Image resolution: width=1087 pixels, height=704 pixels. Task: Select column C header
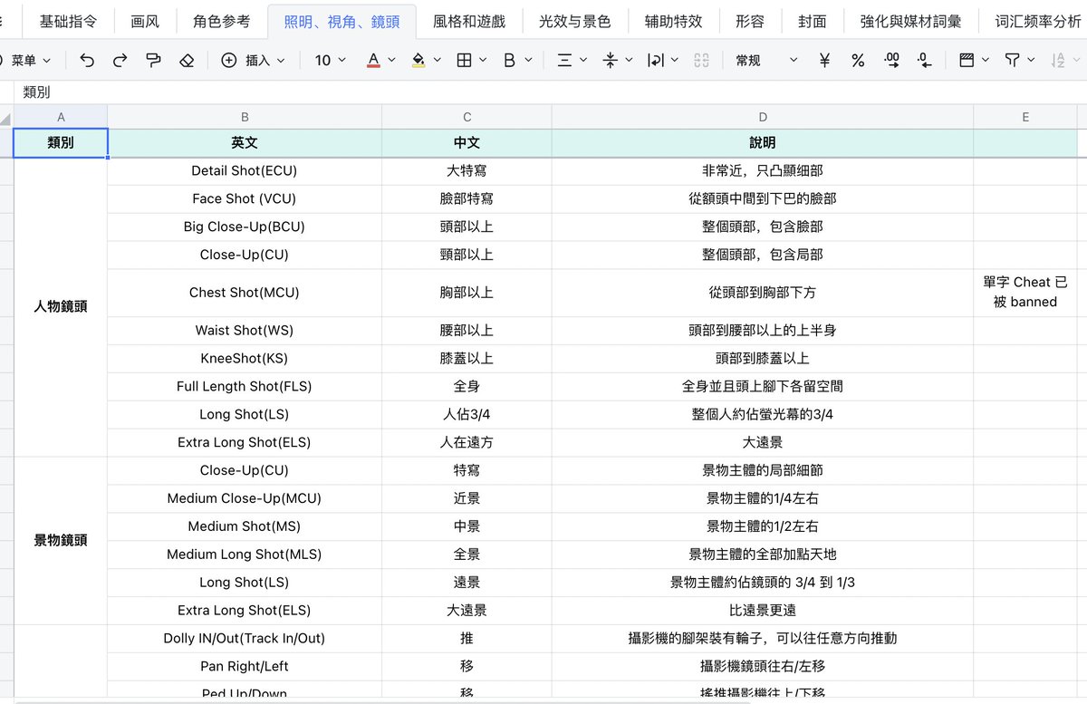tap(467, 117)
